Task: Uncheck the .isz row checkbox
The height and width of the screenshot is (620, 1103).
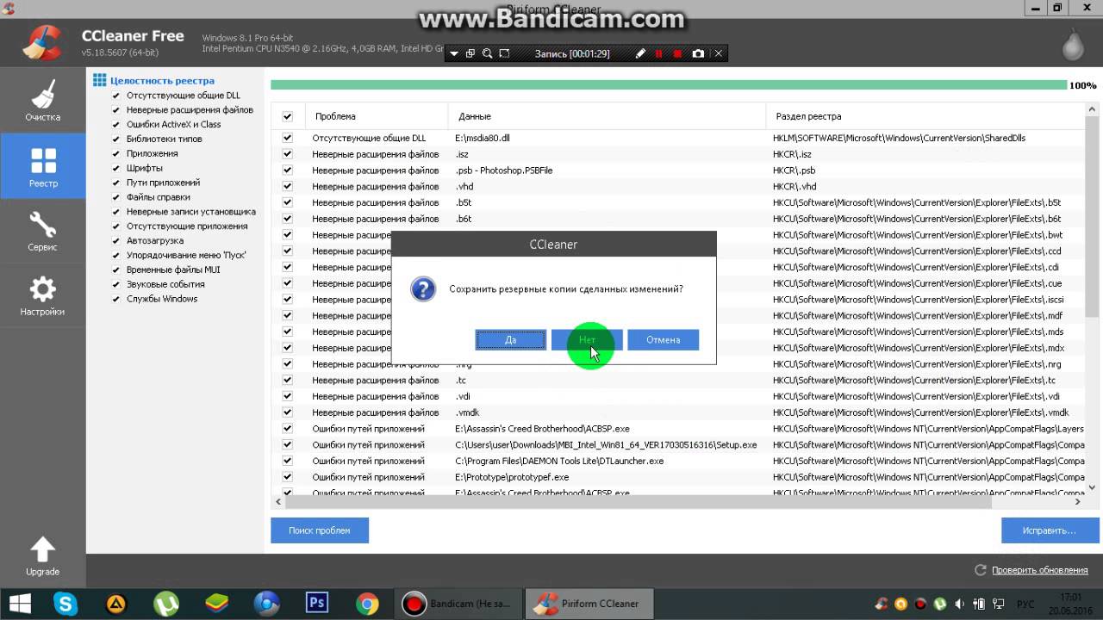Action: (288, 154)
